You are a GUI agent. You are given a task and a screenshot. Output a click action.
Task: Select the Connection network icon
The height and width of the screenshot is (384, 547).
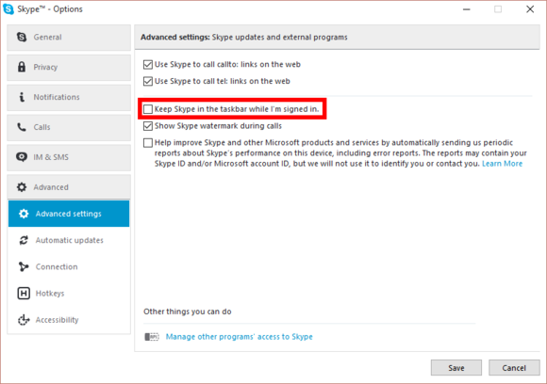pos(24,266)
